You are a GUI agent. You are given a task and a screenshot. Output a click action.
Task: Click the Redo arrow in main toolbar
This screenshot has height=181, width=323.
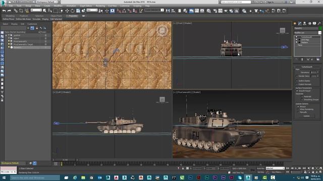tap(9, 11)
